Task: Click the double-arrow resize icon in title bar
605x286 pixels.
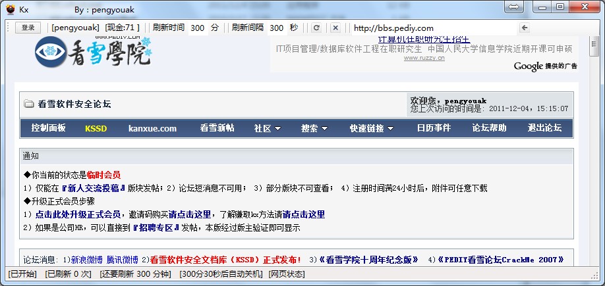Action: tap(513, 7)
